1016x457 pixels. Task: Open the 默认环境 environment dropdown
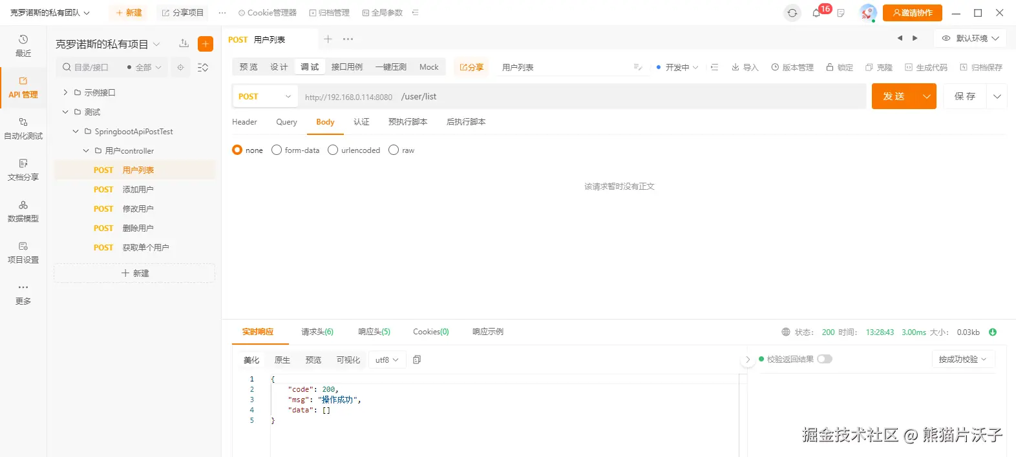(x=969, y=38)
